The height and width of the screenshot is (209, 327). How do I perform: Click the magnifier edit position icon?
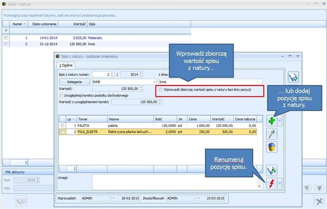[x=271, y=134]
